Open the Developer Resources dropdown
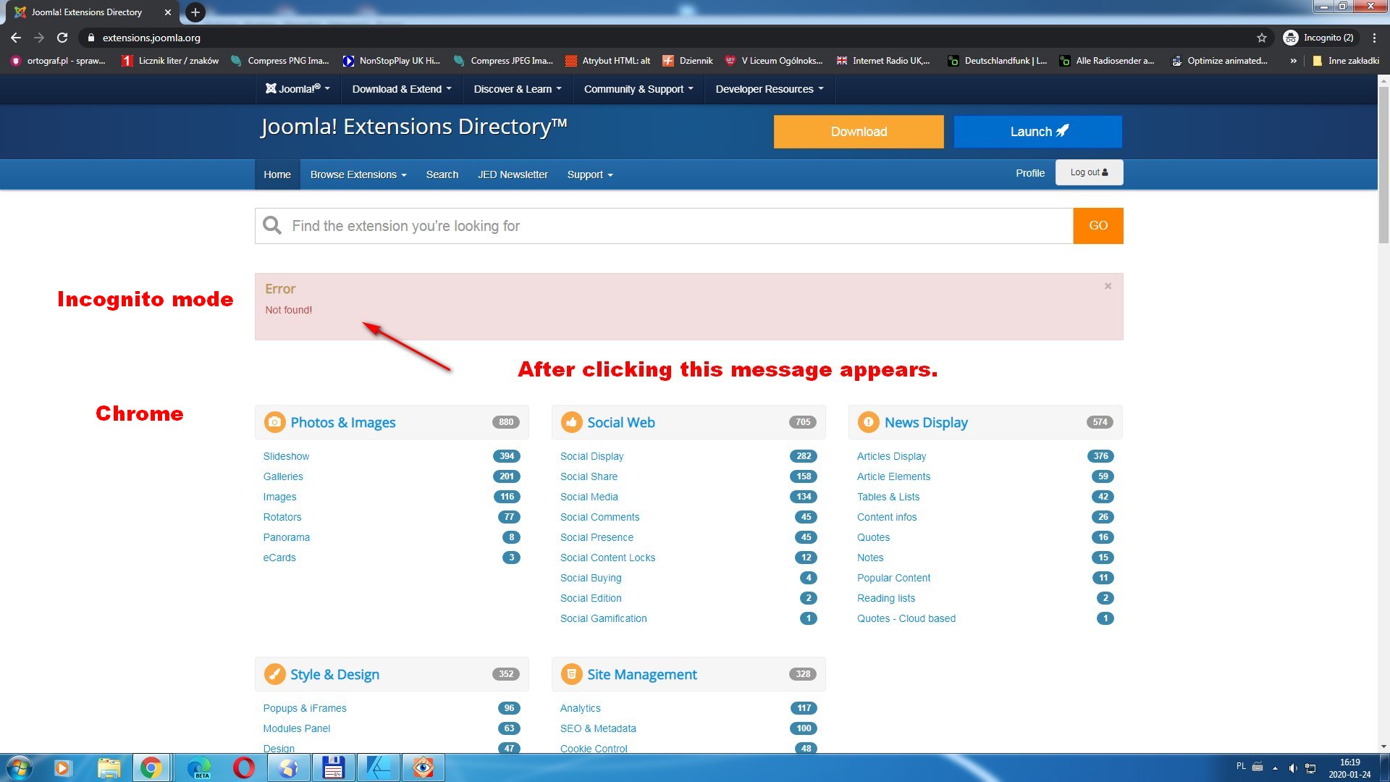This screenshot has height=782, width=1390. click(x=769, y=88)
